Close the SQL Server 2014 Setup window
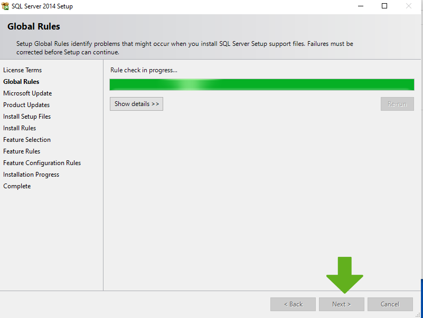This screenshot has height=318, width=423. click(409, 6)
